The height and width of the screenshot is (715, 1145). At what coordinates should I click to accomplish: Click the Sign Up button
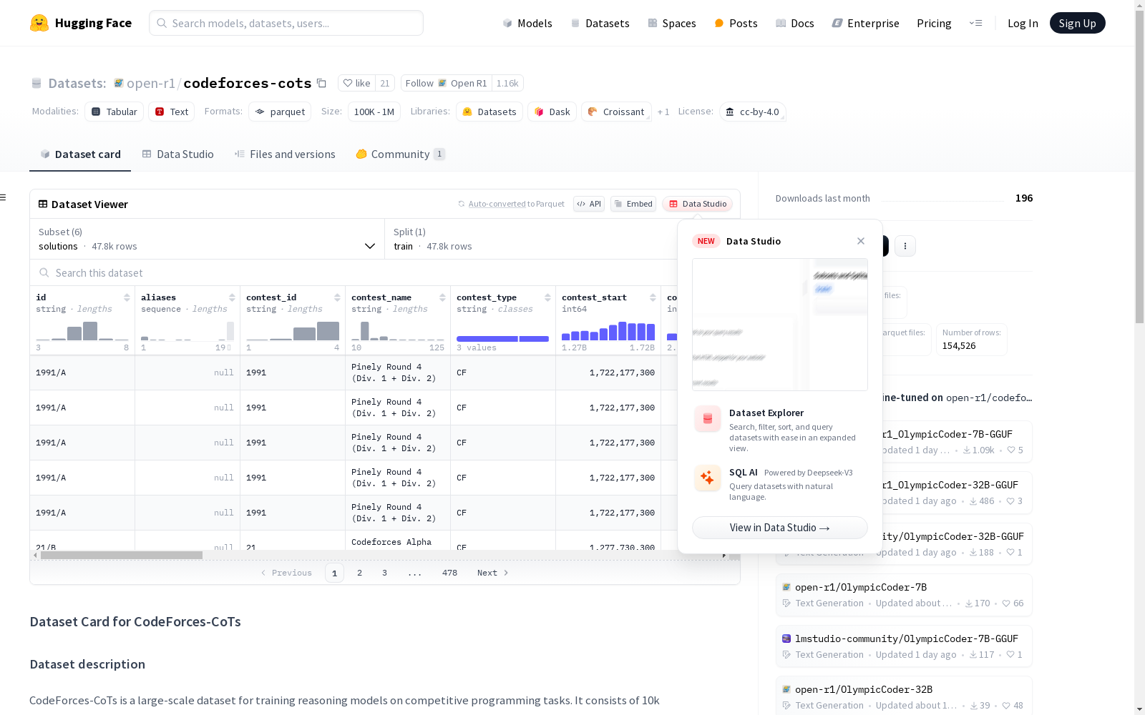click(x=1077, y=23)
